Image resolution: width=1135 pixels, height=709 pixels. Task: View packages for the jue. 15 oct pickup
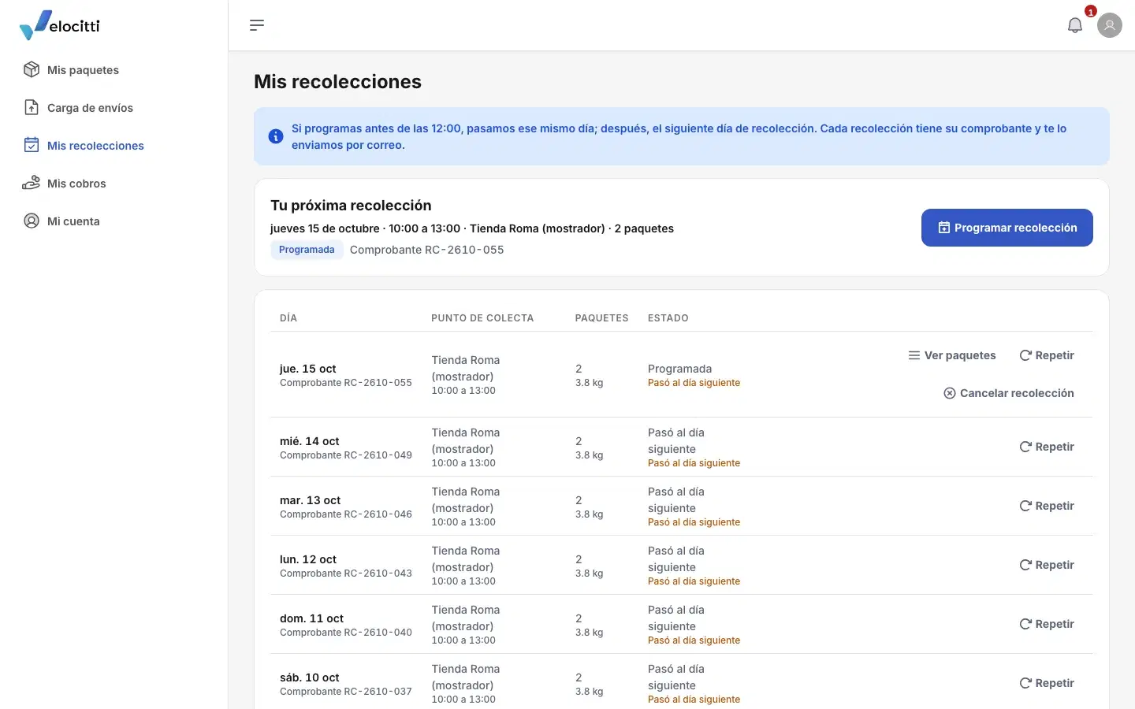952,355
